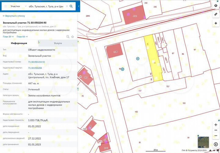Click the find-on-map icon beside star

click(68, 37)
